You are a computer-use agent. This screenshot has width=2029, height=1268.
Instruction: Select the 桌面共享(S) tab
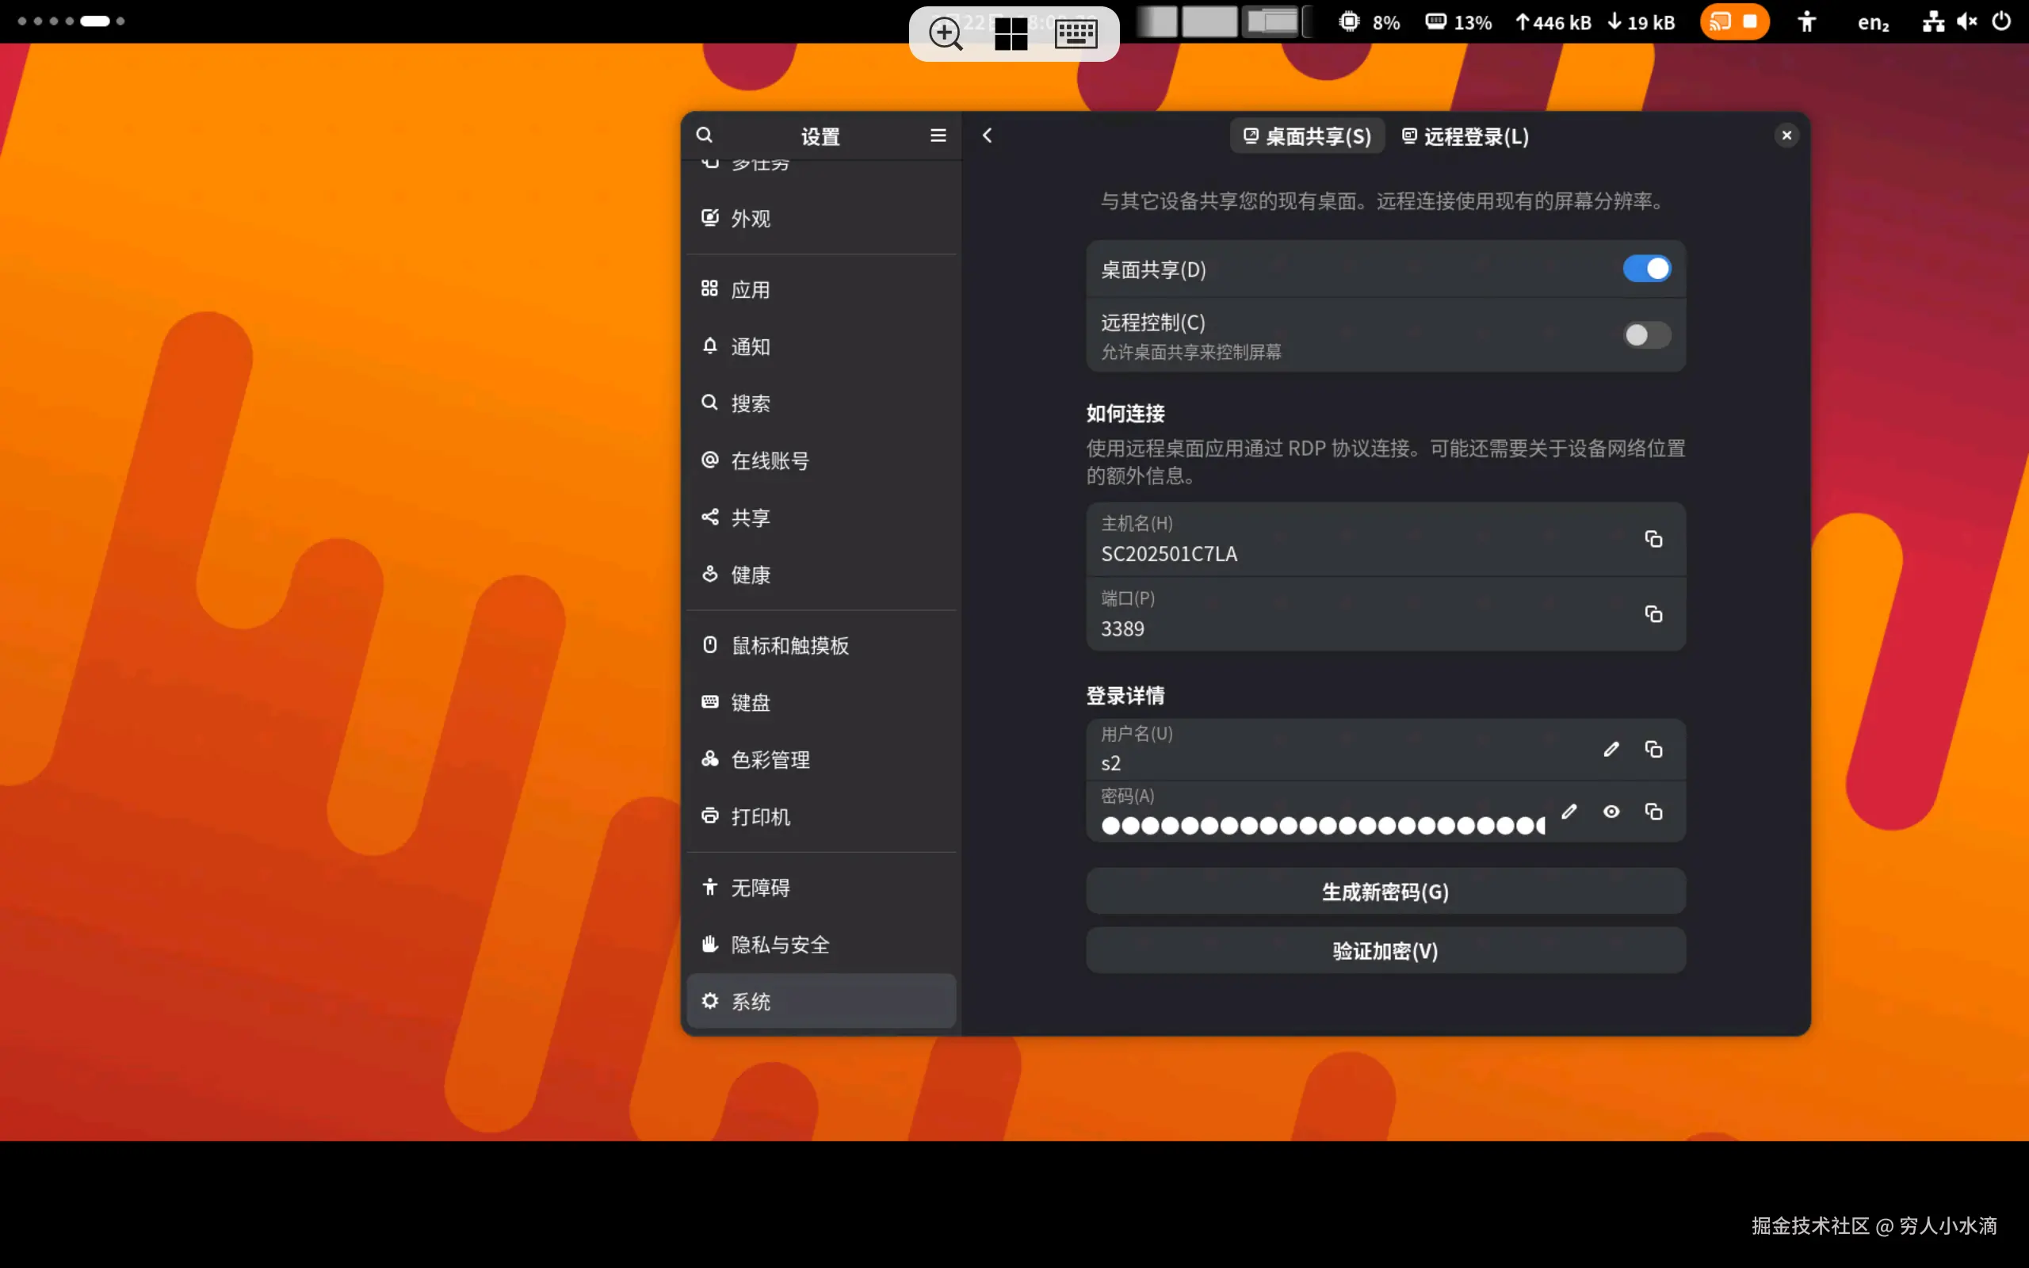[1306, 136]
